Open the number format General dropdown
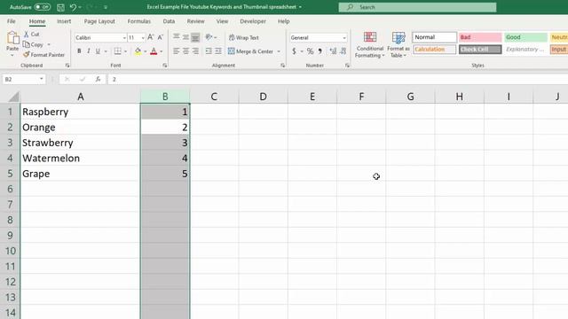This screenshot has height=319, width=568. pyautogui.click(x=344, y=37)
